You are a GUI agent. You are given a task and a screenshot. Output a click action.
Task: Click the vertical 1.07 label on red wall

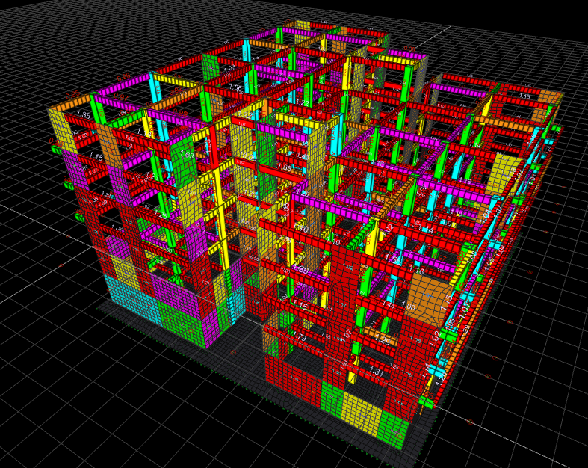(346, 334)
